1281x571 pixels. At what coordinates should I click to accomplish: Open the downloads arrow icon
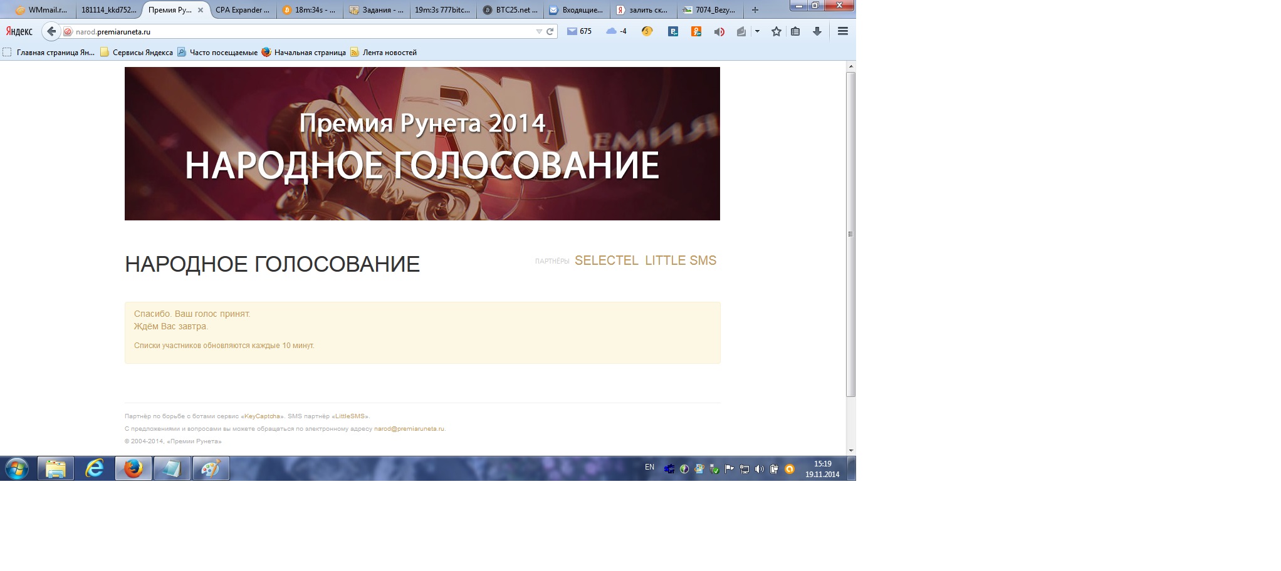coord(817,31)
